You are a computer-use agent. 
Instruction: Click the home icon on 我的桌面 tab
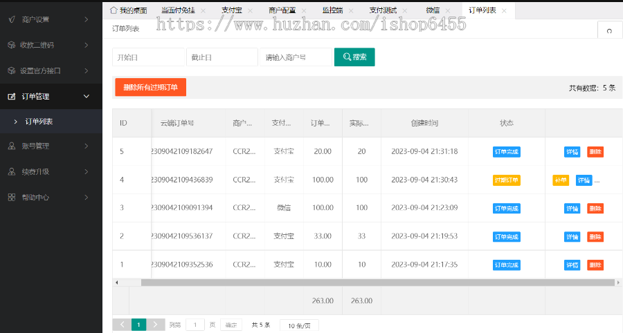(114, 11)
